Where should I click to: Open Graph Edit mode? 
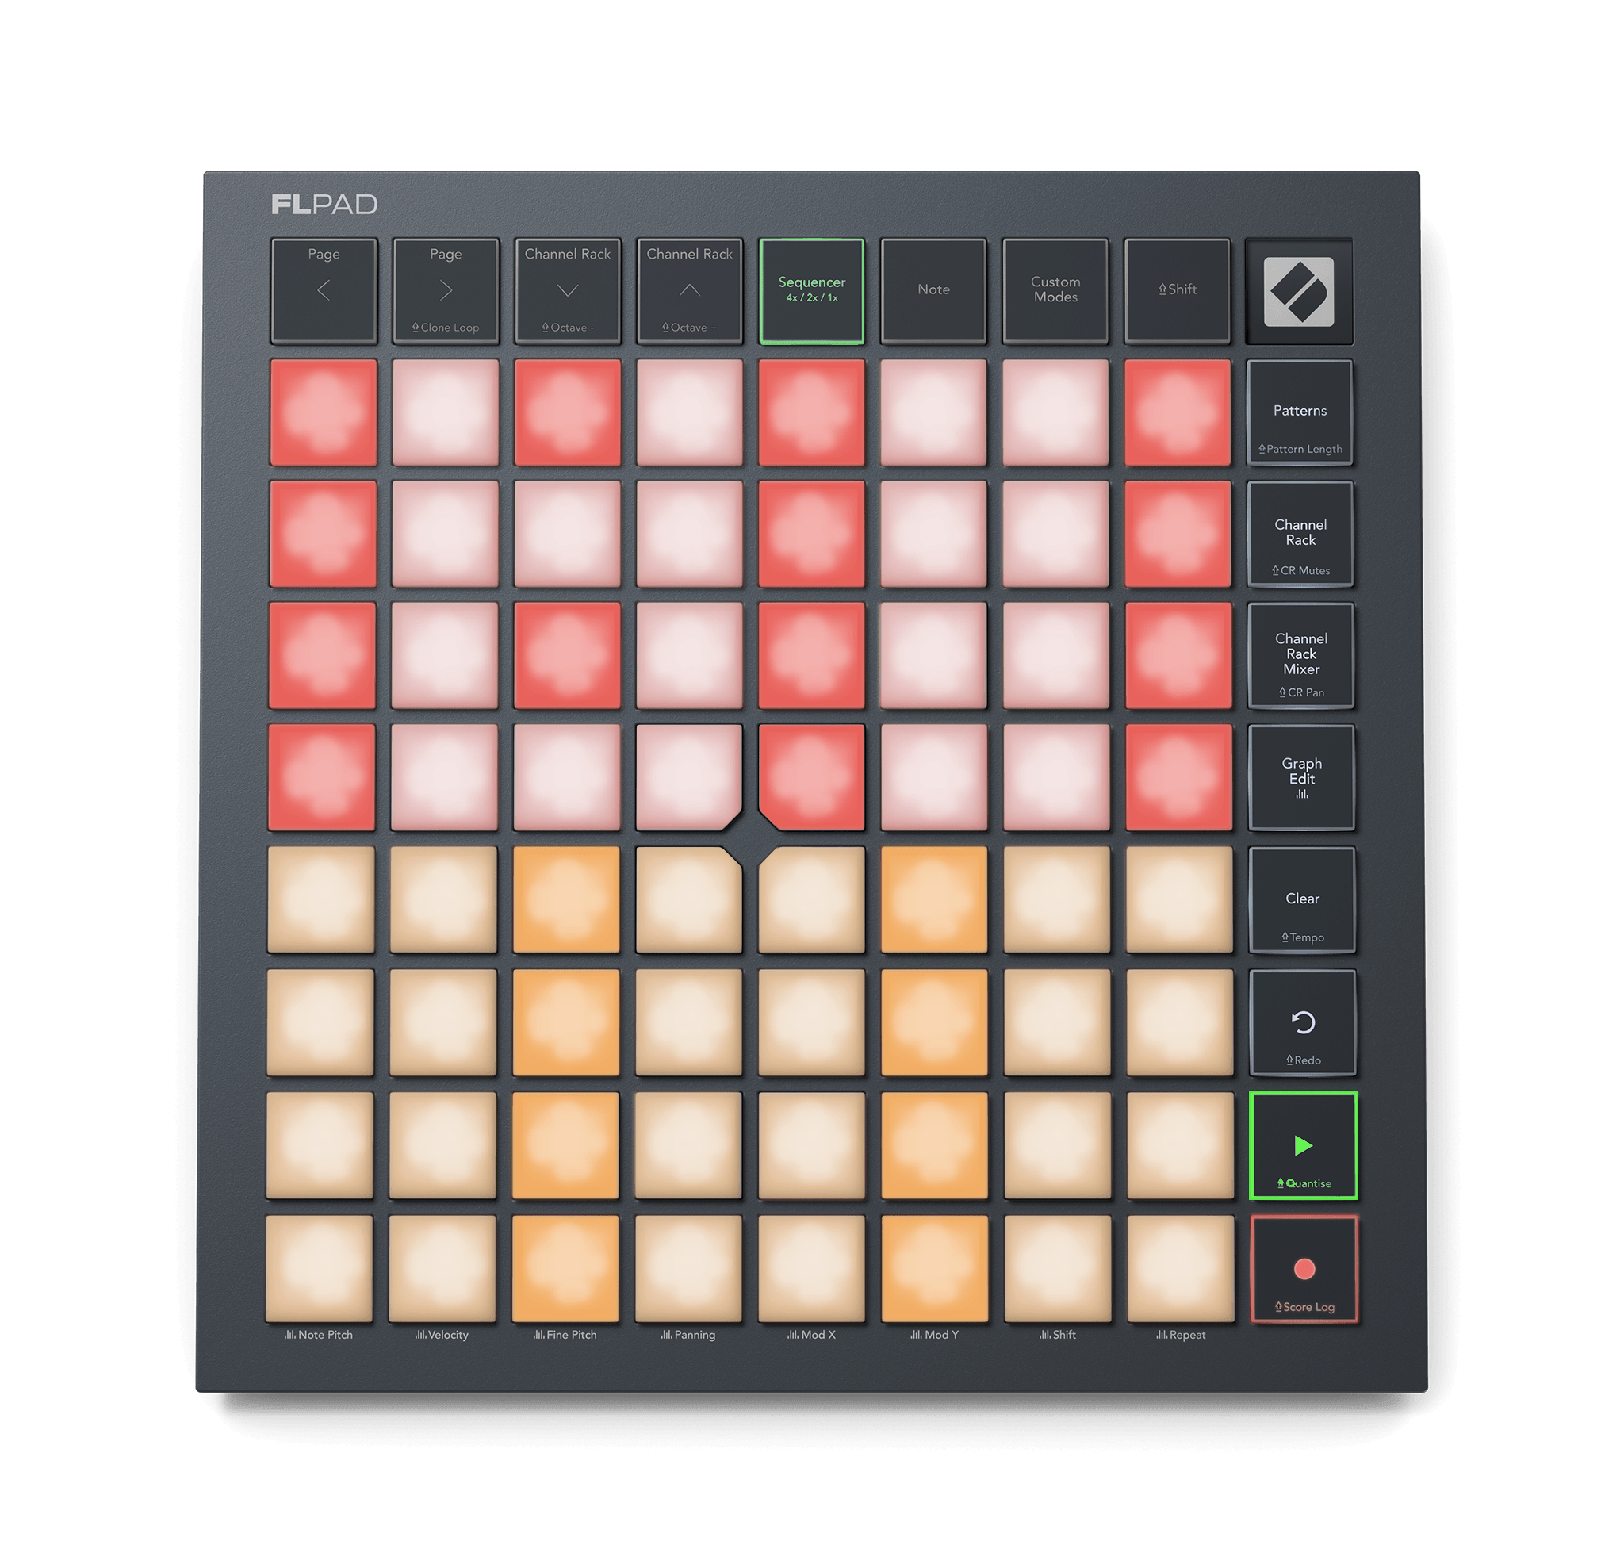coord(1302,777)
